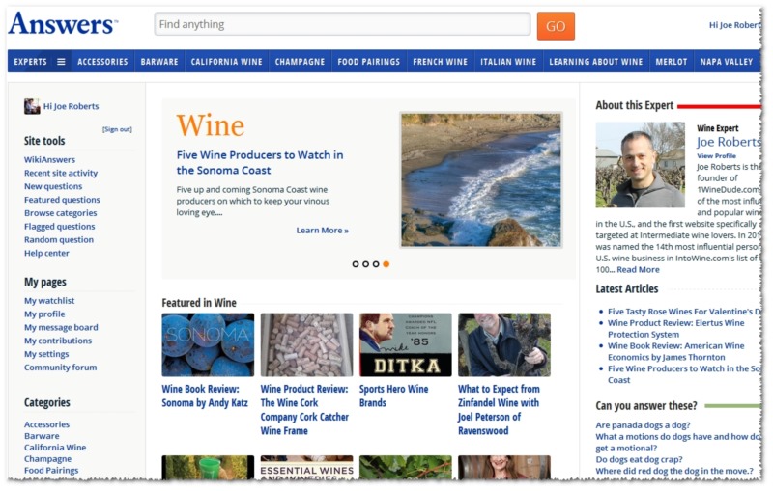Click View Profile under Wine Expert

(x=716, y=156)
